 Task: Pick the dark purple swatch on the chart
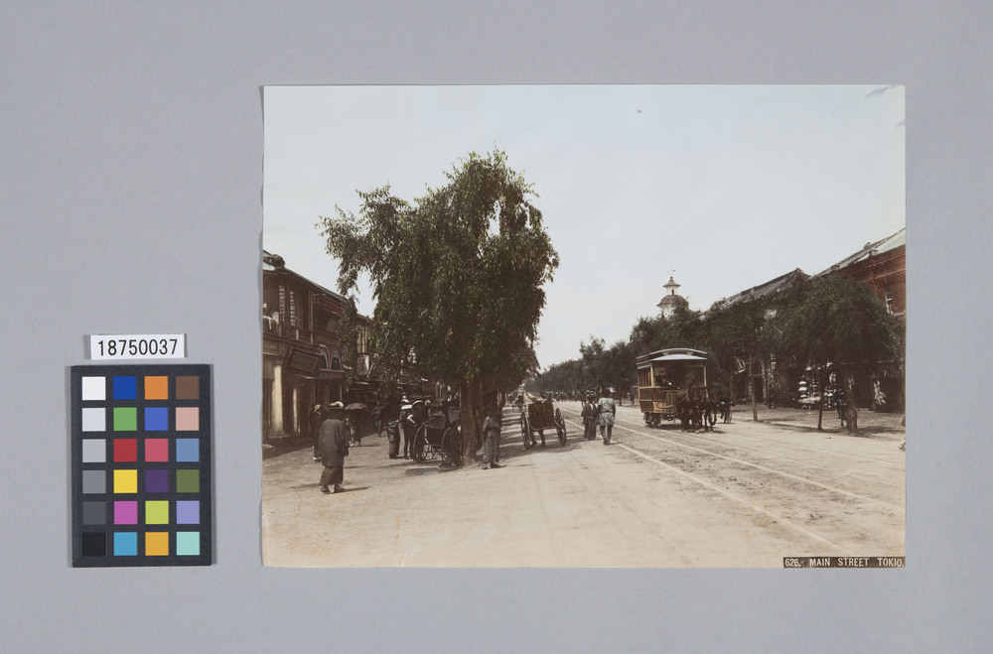157,481
